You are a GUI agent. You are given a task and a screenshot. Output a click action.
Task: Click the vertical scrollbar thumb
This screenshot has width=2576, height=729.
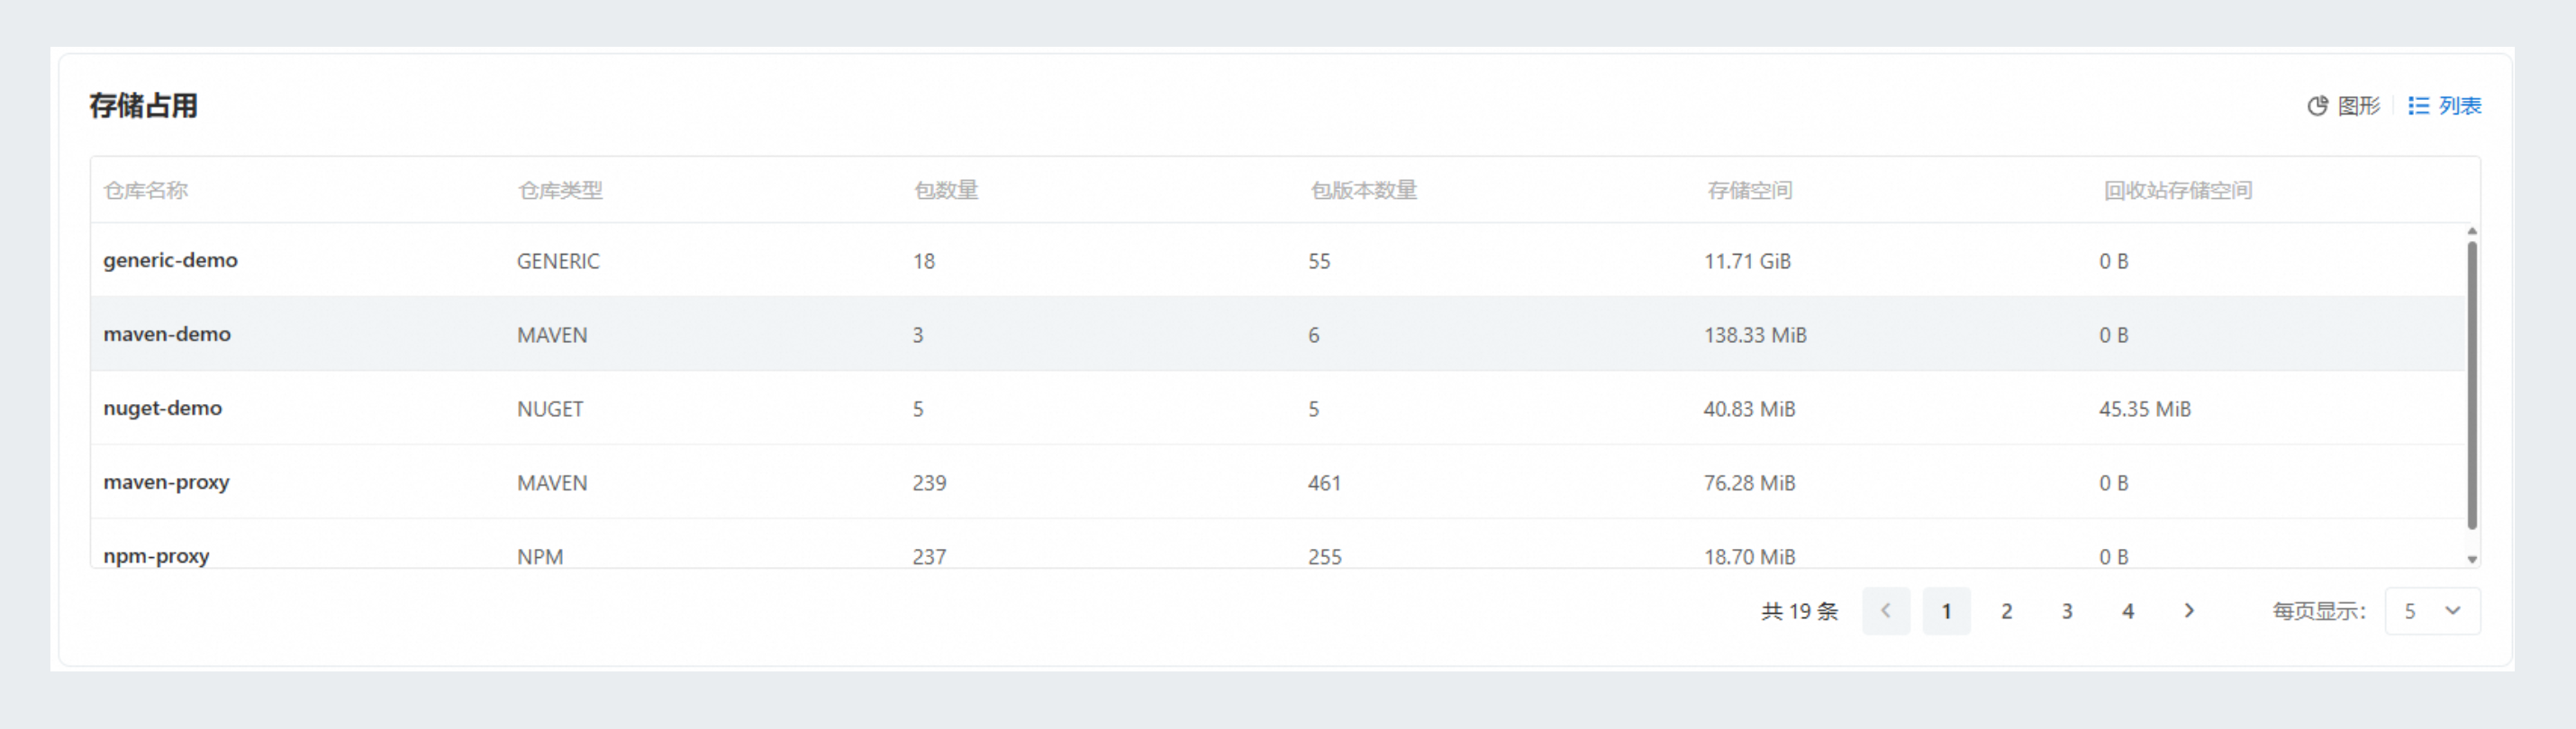2471,384
